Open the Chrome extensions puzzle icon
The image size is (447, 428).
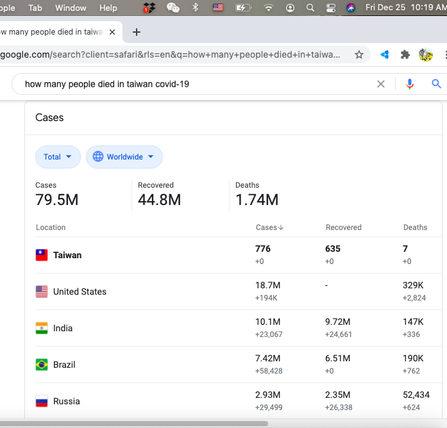405,55
